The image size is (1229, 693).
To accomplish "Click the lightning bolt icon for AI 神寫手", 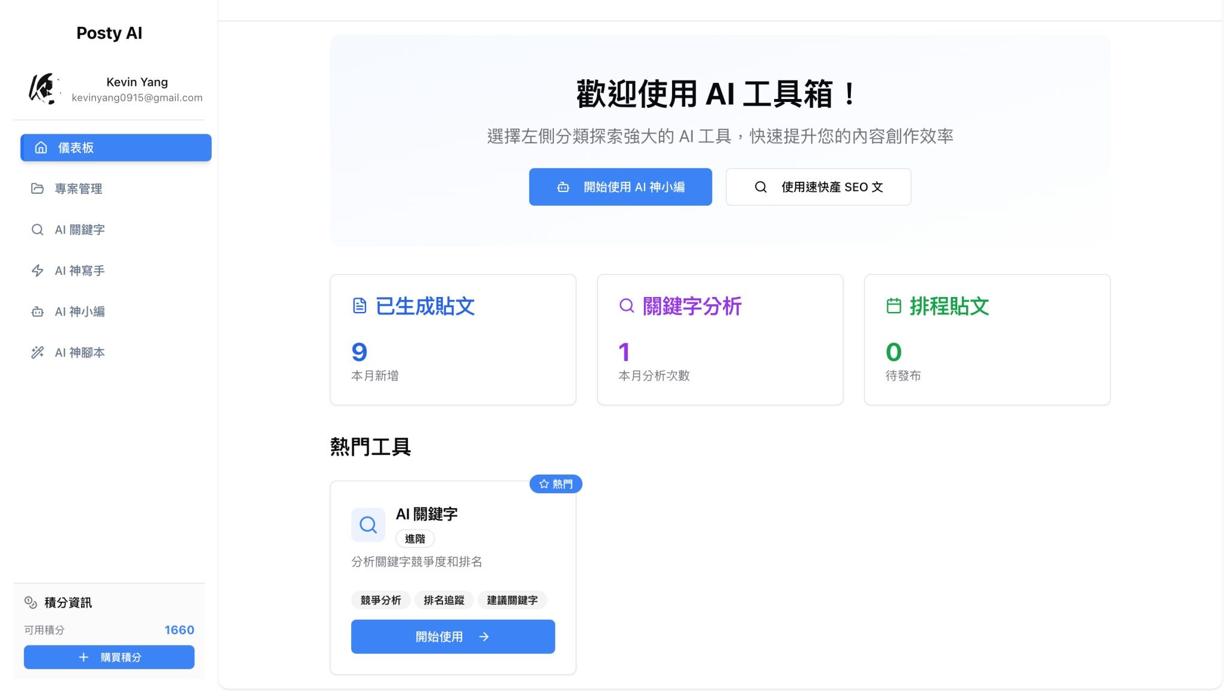I will coord(37,271).
